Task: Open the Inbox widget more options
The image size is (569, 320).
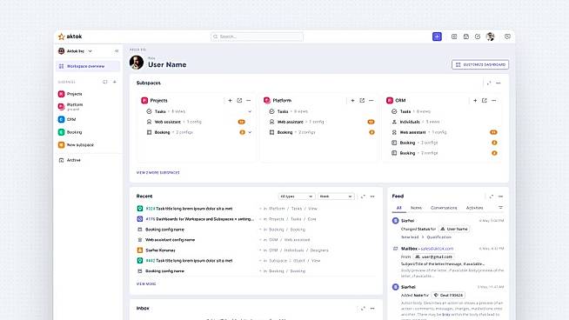Action: (372, 309)
